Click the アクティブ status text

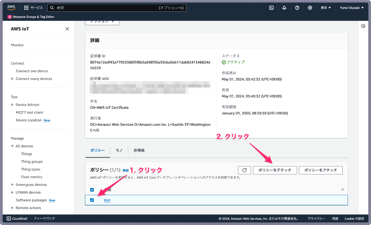point(236,62)
